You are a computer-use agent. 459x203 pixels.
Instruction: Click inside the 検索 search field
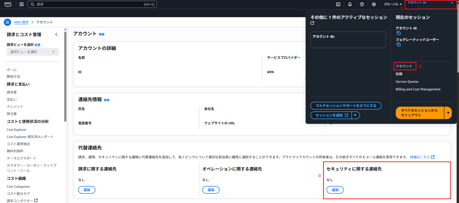coord(90,4)
